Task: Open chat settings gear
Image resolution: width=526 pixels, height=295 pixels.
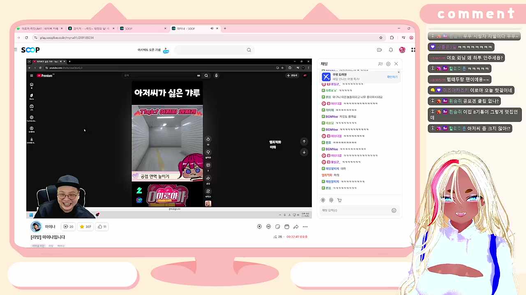Action: (388, 64)
